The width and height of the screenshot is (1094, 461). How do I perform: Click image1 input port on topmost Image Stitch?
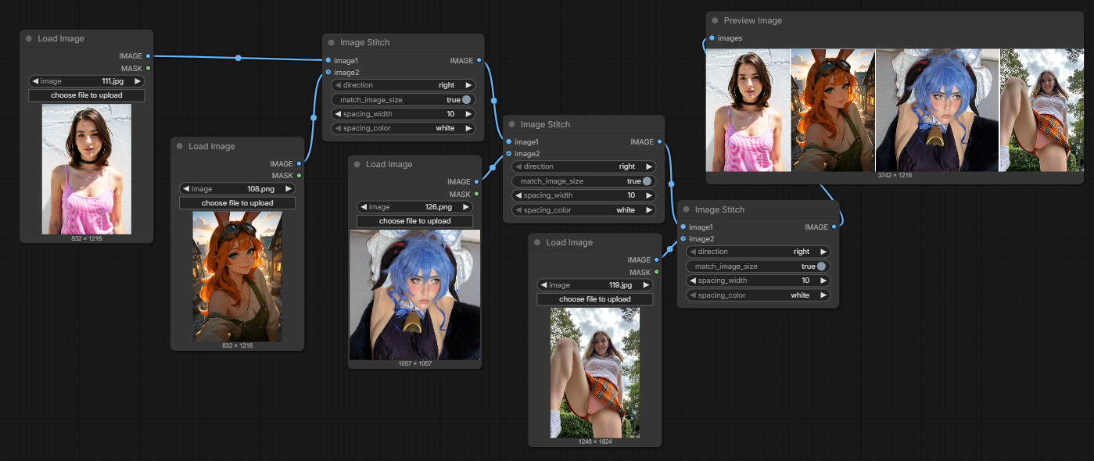328,60
